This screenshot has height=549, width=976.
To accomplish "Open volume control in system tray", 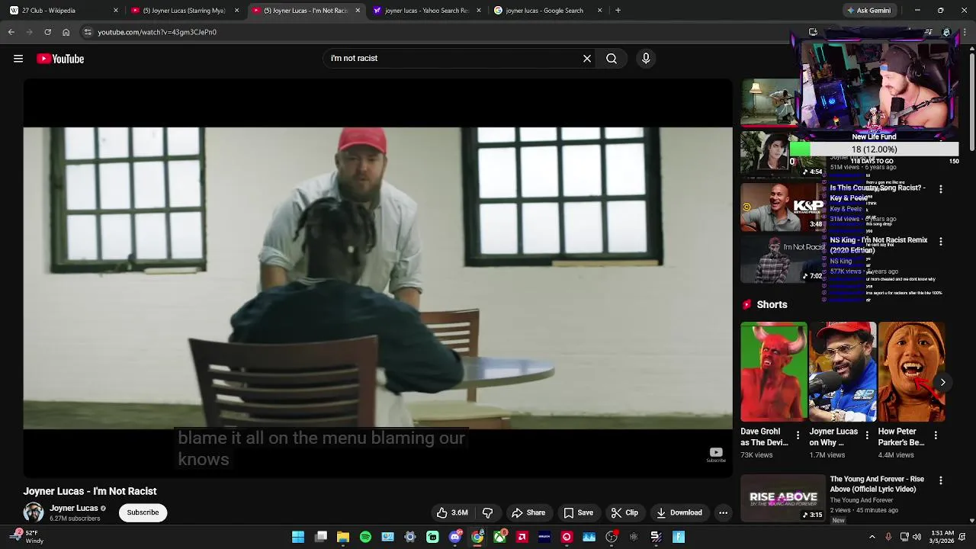I will click(x=917, y=537).
